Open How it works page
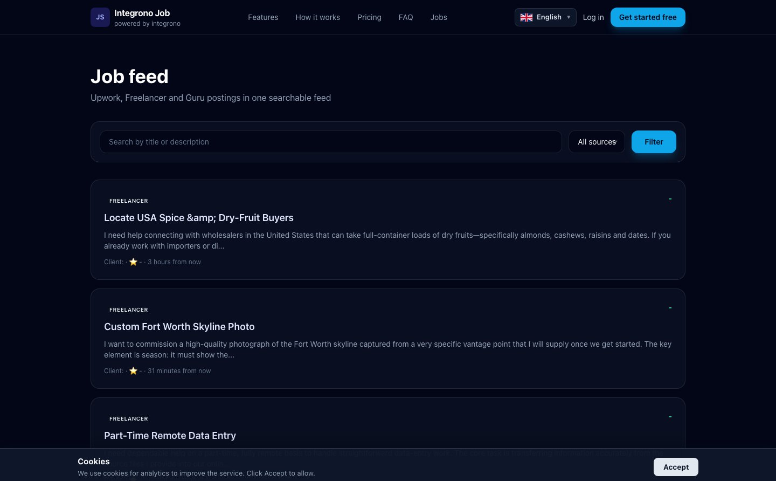 tap(318, 17)
